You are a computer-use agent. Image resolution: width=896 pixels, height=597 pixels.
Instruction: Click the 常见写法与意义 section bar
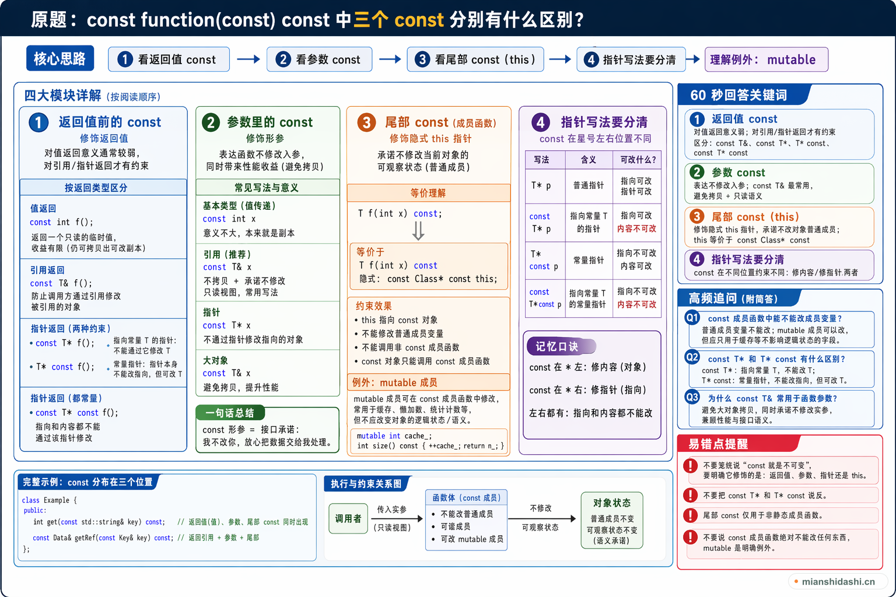tap(268, 188)
